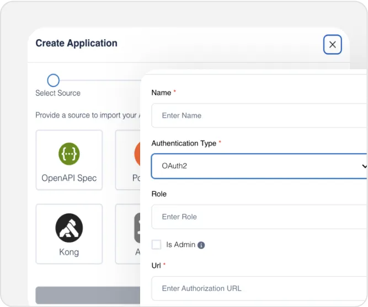Click the Is Admin label text
The width and height of the screenshot is (368, 307).
click(x=181, y=245)
